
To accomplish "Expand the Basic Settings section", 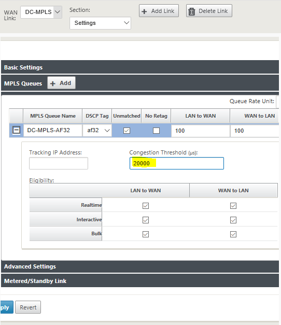I will click(140, 67).
